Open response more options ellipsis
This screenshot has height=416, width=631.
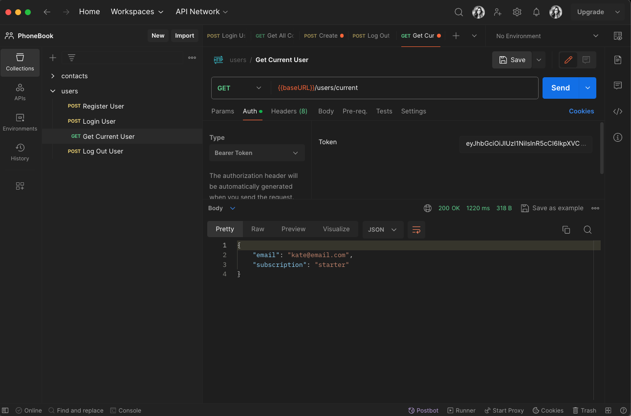click(x=595, y=208)
